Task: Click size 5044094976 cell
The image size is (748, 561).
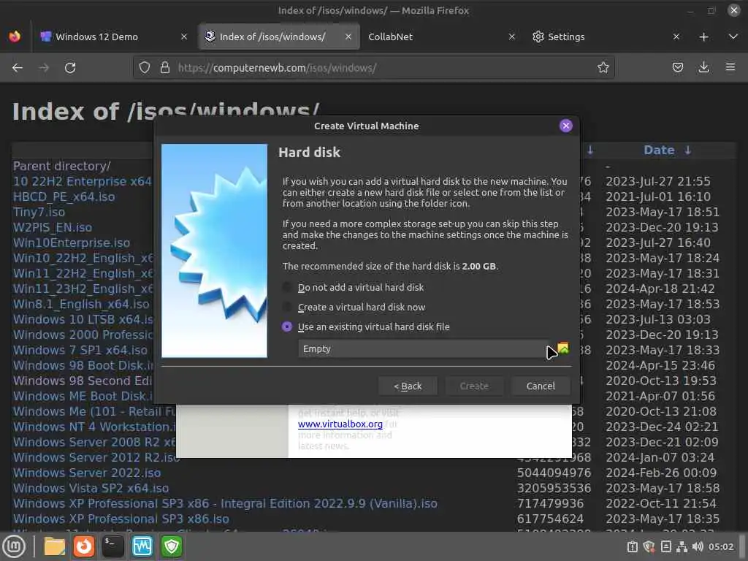Action: point(554,473)
